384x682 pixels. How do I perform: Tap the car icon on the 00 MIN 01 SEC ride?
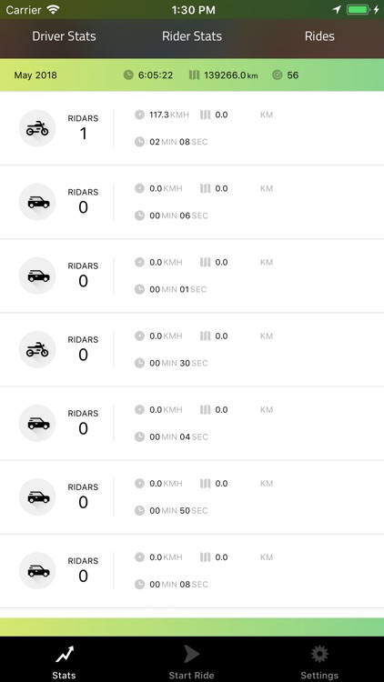(37, 276)
